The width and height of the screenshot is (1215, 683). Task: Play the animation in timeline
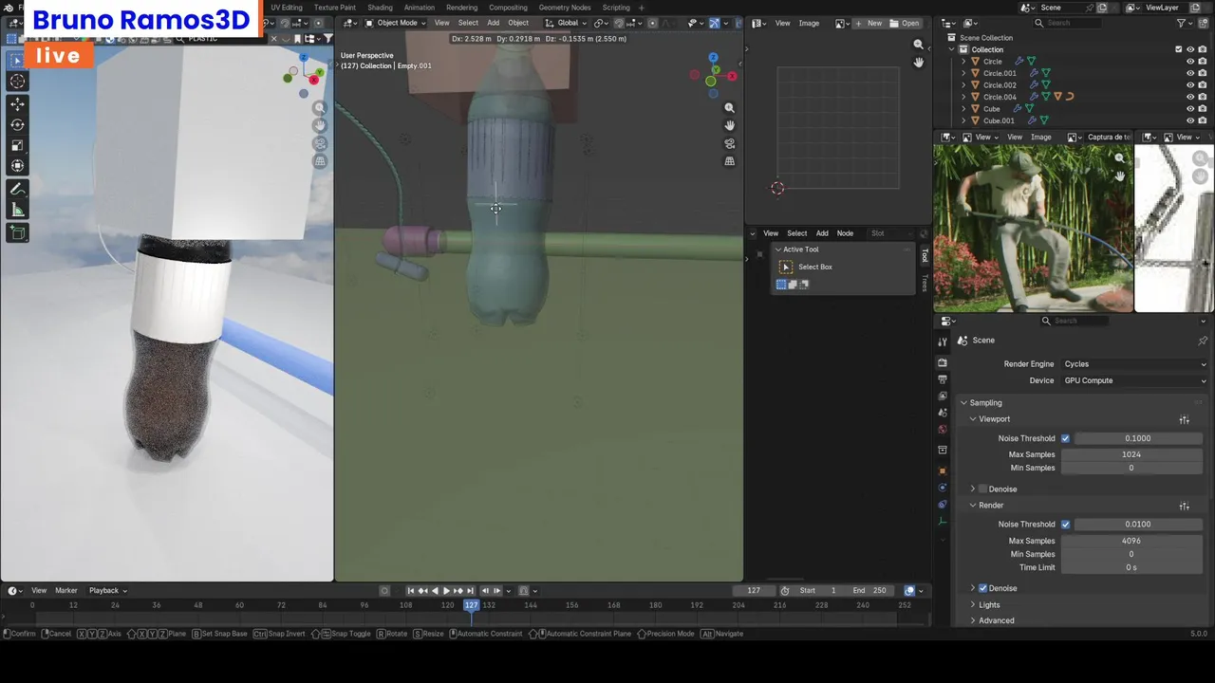pyautogui.click(x=446, y=591)
